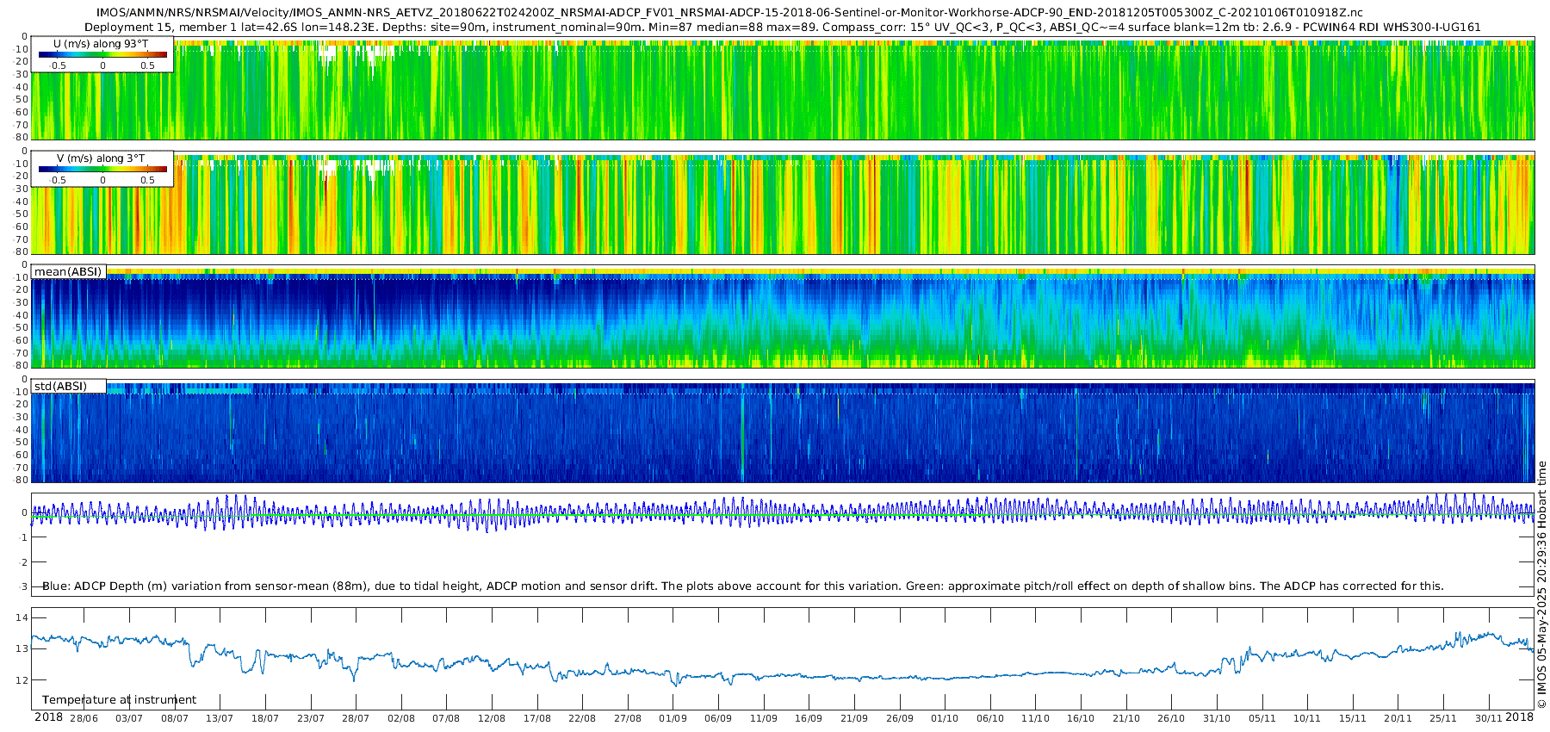Click the -2 tick on depth variation axis
This screenshot has width=1550, height=732.
tap(22, 562)
